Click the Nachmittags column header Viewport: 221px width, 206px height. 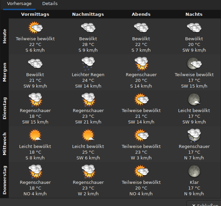click(88, 14)
